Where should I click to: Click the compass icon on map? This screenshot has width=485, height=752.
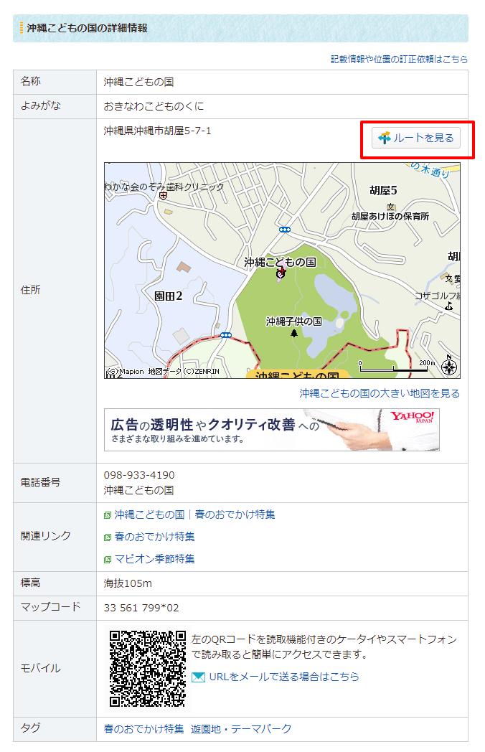coord(449,367)
